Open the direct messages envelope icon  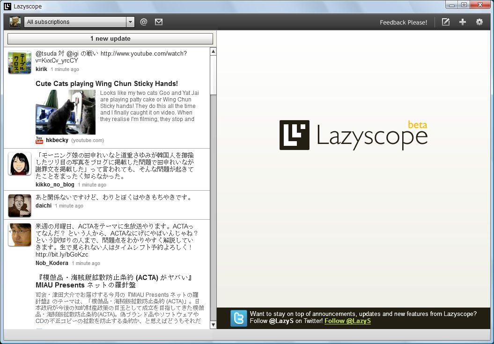(x=159, y=22)
